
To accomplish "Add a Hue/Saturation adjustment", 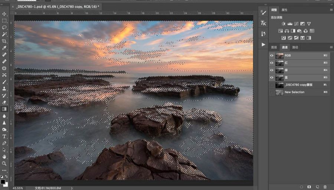I will (x=281, y=31).
